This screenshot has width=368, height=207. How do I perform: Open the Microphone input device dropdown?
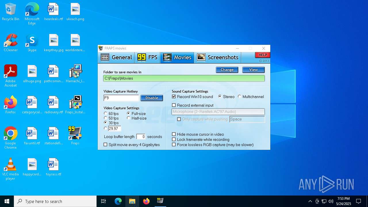(218, 112)
